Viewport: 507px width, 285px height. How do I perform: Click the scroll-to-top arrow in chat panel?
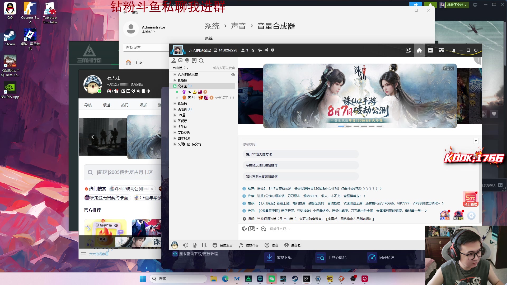click(x=476, y=141)
